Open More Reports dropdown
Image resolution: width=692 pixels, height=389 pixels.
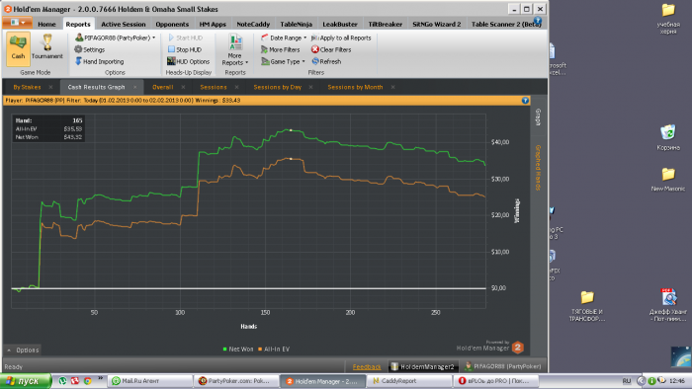pyautogui.click(x=235, y=49)
